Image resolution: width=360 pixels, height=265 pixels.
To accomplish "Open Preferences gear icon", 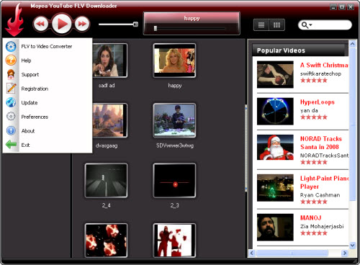I will [11, 117].
